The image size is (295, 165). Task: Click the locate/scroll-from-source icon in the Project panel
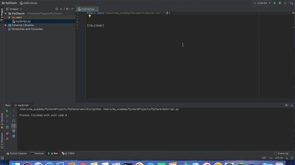[x=57, y=9]
